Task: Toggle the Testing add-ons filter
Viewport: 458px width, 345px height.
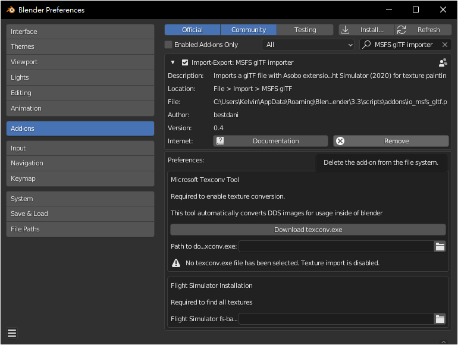Action: tap(305, 30)
